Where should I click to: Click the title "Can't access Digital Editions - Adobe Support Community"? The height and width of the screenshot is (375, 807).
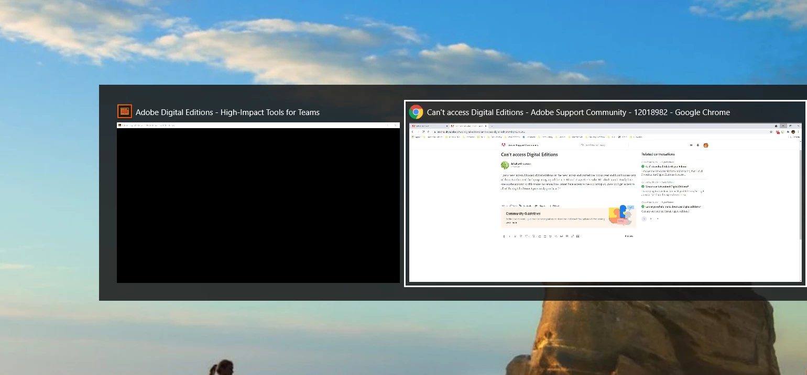pos(527,112)
